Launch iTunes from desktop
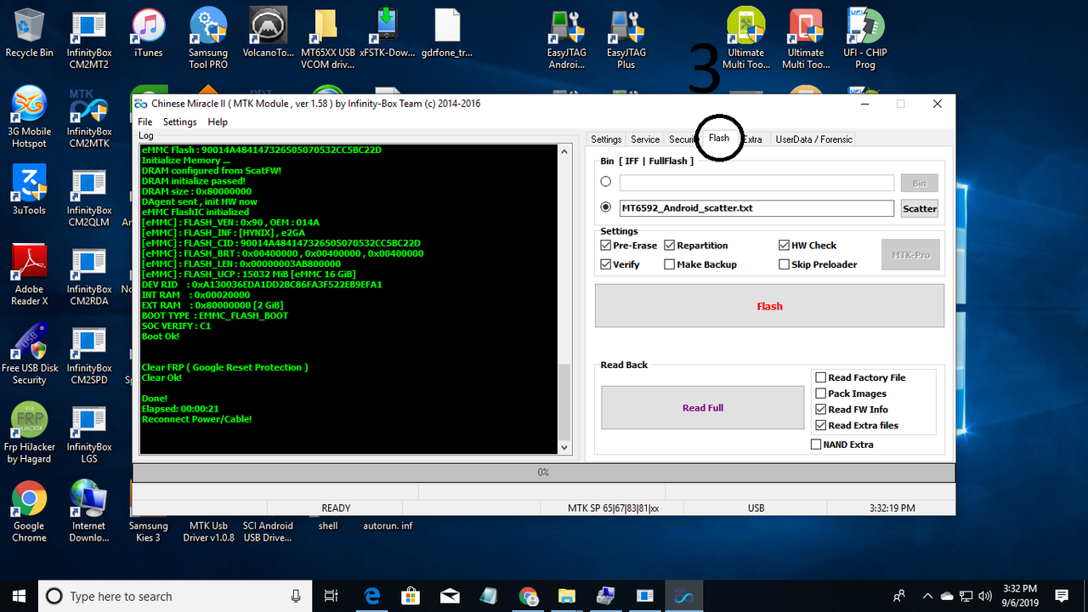The width and height of the screenshot is (1088, 612). click(x=148, y=34)
